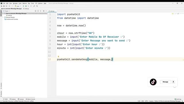Click line number 7 in gutter

pos(50,37)
